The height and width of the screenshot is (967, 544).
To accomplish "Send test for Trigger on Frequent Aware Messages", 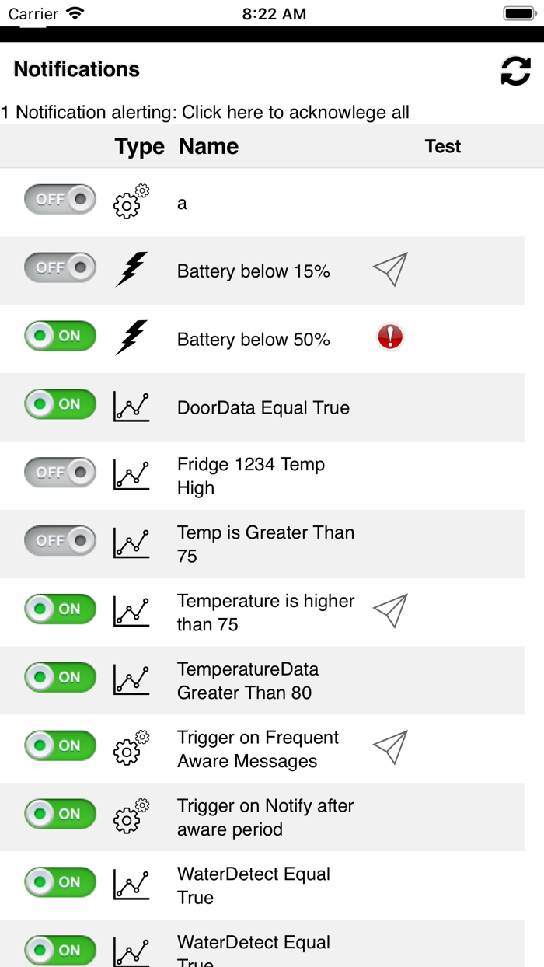I will click(x=389, y=746).
